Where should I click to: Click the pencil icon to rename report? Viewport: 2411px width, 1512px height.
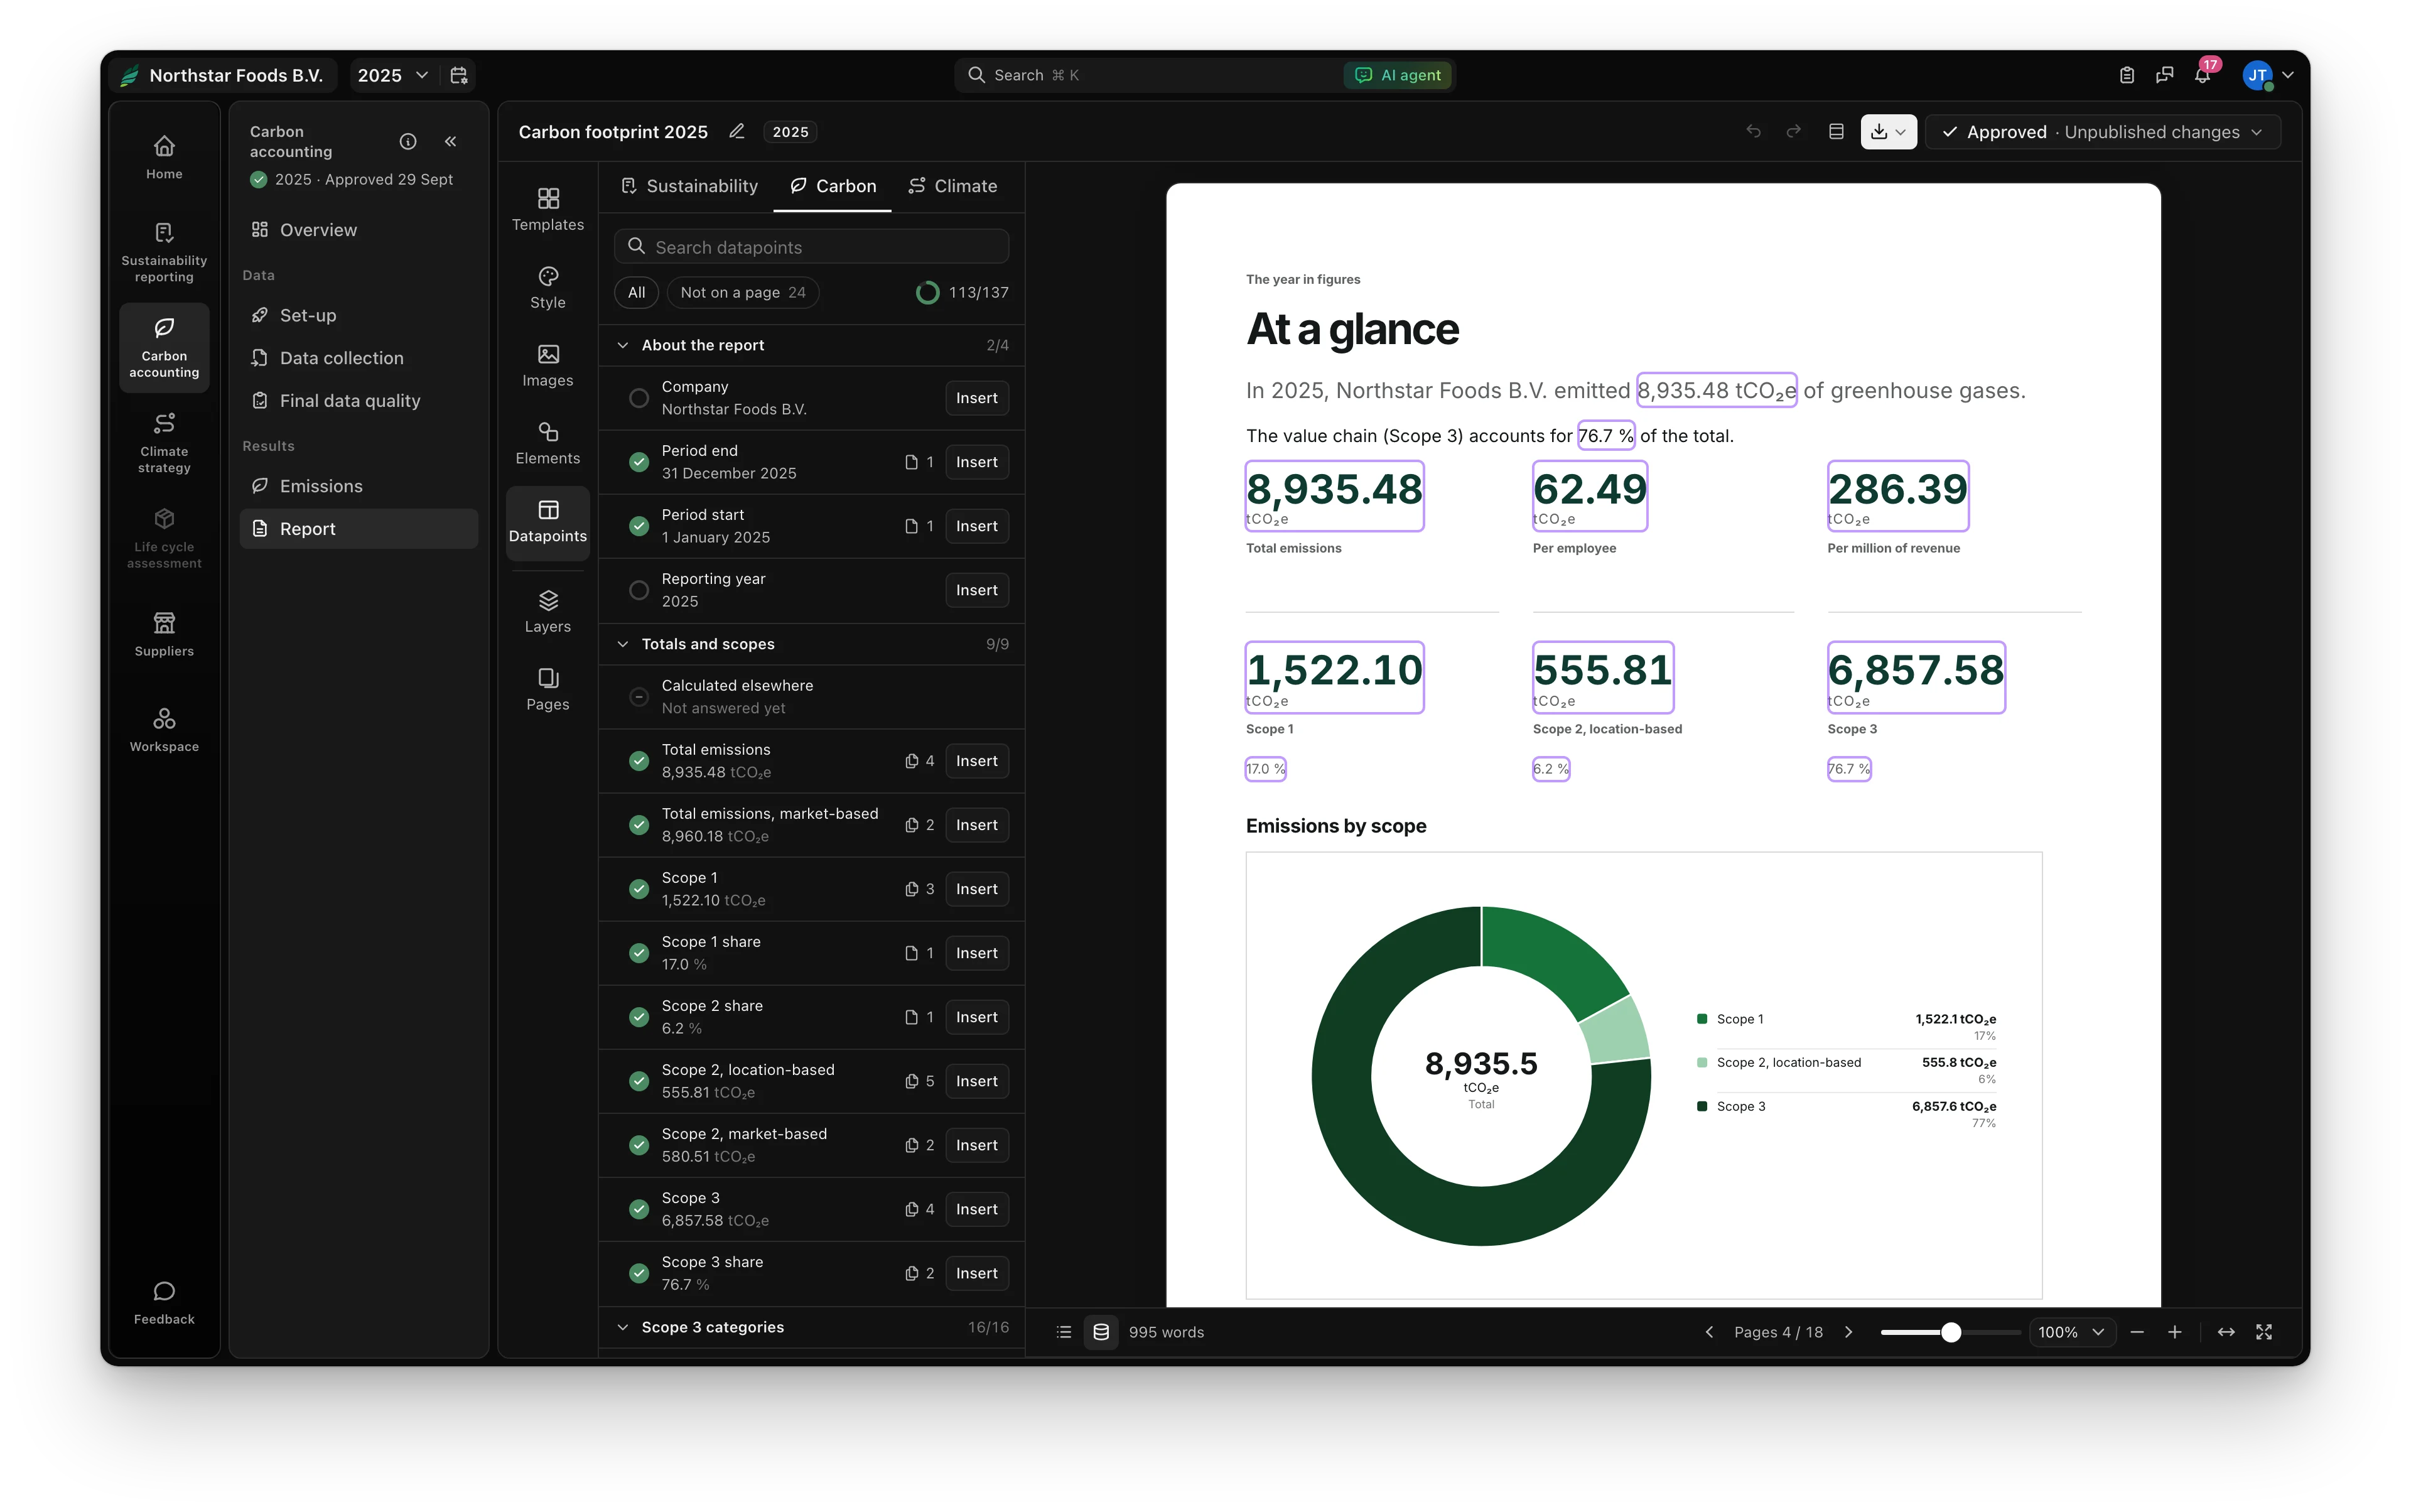737,132
